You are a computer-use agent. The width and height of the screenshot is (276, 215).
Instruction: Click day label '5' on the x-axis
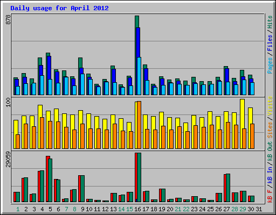50,209
